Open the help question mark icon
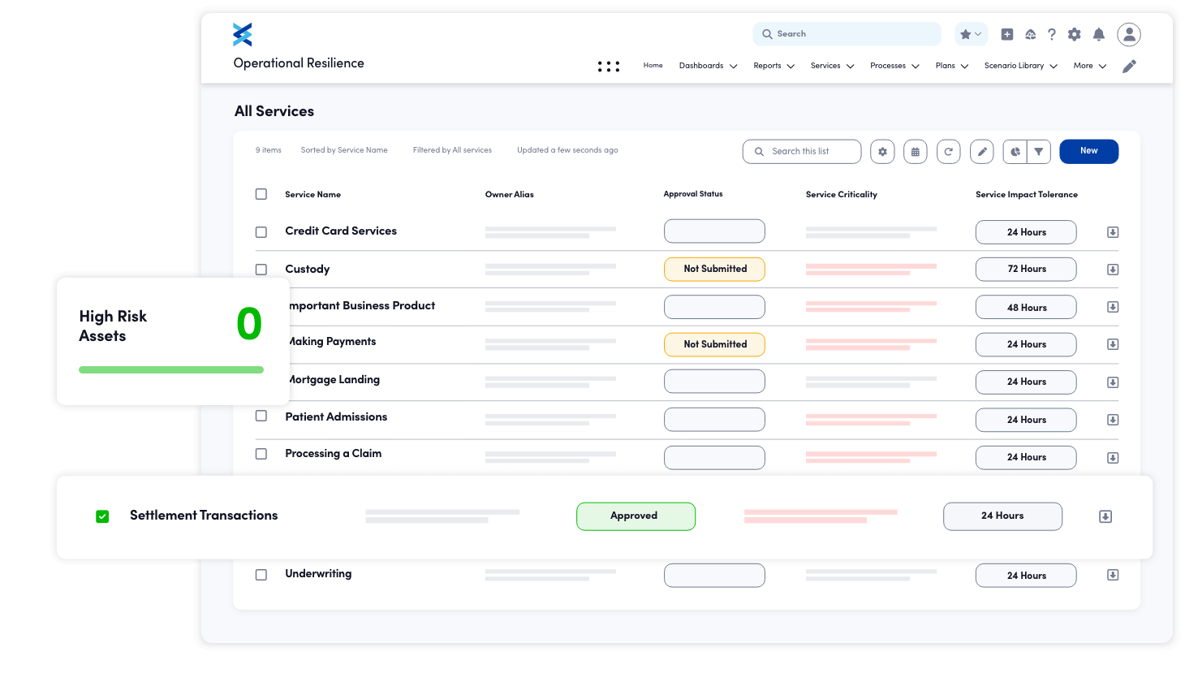This screenshot has height=682, width=1185. click(1052, 34)
